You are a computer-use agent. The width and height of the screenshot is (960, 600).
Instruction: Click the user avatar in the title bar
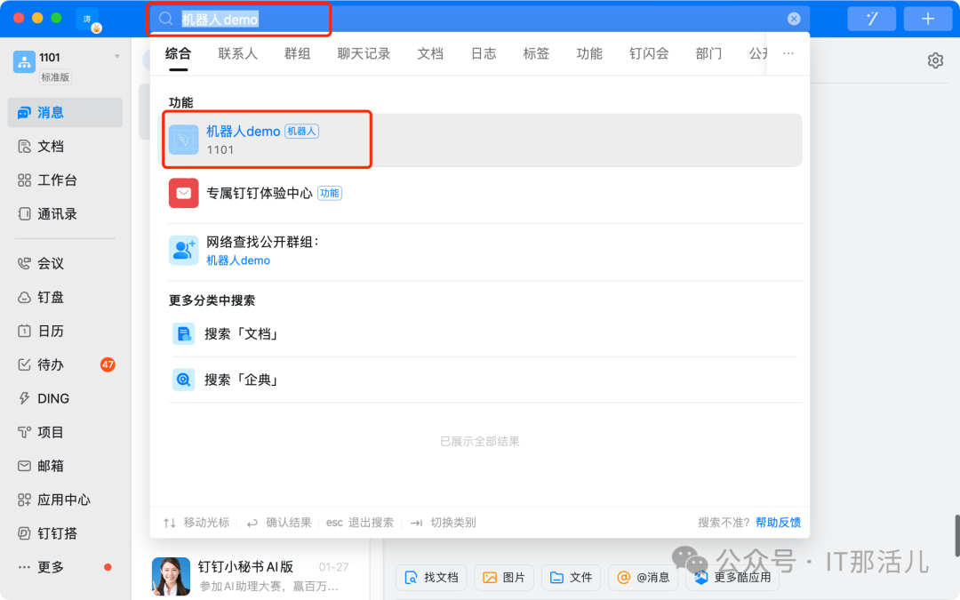[87, 20]
